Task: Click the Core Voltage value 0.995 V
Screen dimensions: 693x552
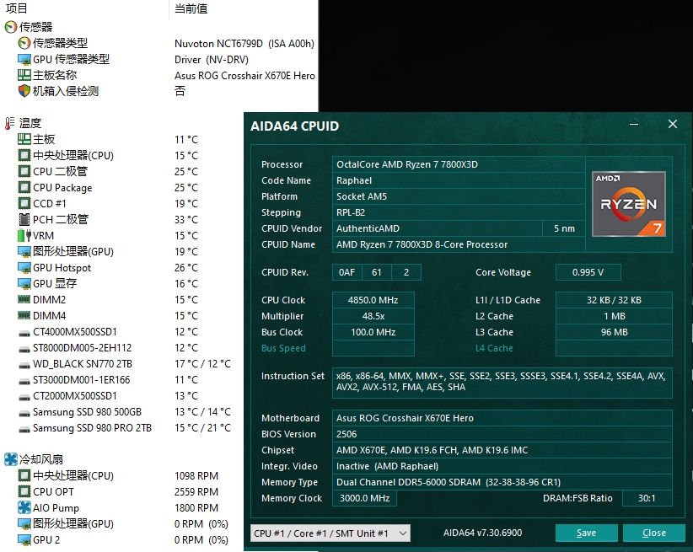Action: click(588, 272)
